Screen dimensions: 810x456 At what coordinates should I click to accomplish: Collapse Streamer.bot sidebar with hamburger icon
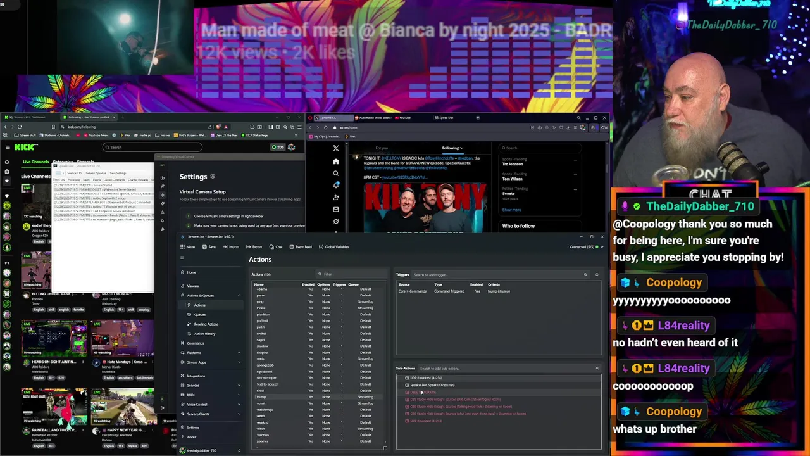[x=182, y=257]
